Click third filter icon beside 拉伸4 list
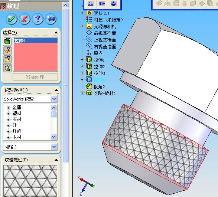 point(7,59)
